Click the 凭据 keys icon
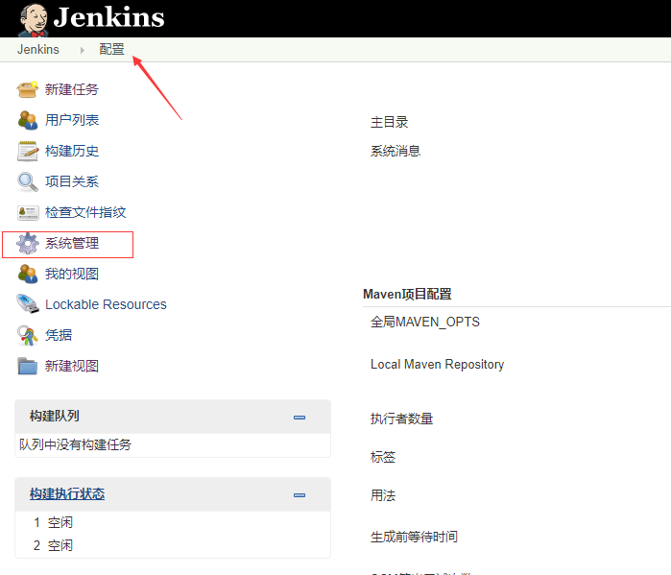The width and height of the screenshot is (671, 575). tap(28, 335)
